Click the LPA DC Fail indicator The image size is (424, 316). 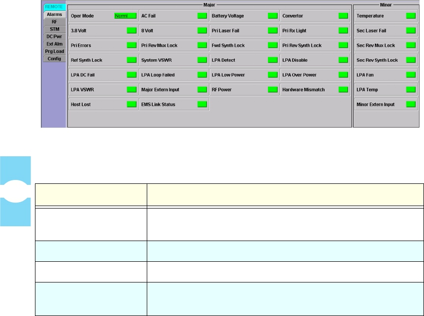click(x=131, y=75)
